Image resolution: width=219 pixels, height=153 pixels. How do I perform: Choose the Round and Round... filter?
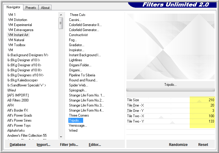coord(83,80)
